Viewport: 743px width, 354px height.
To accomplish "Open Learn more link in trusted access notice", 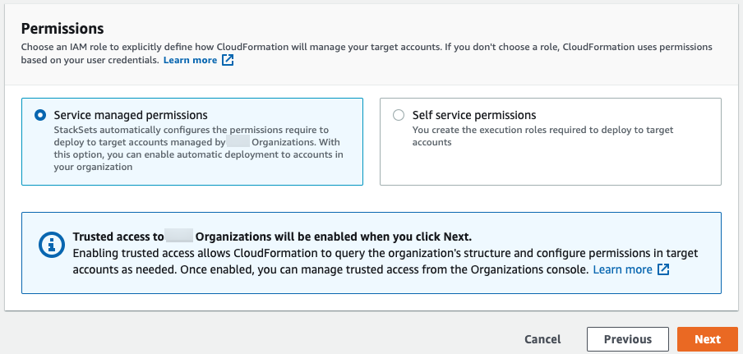I will pyautogui.click(x=622, y=269).
